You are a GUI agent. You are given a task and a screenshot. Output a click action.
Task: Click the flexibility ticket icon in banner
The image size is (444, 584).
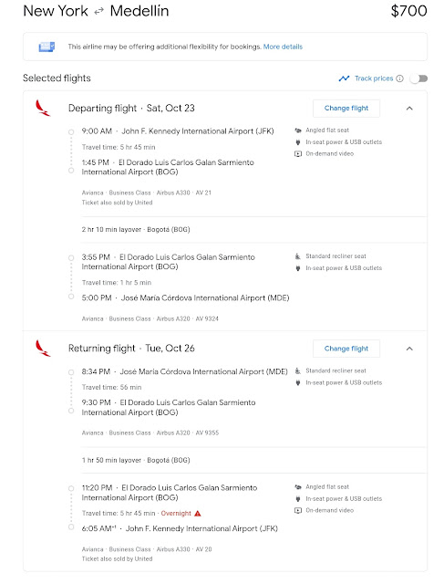[x=46, y=47]
